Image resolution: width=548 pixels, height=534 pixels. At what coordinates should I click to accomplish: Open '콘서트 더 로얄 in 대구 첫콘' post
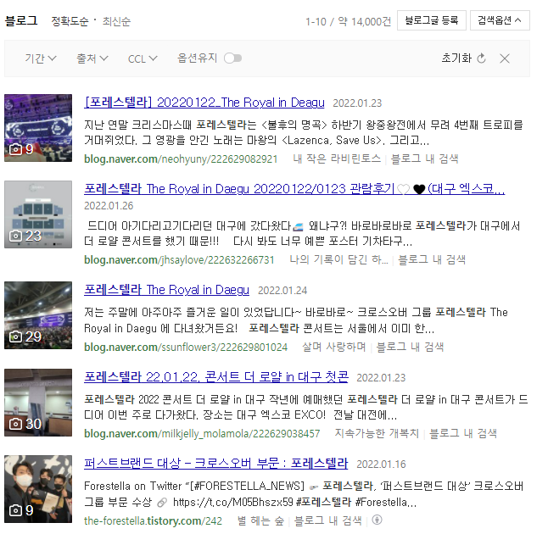[216, 377]
